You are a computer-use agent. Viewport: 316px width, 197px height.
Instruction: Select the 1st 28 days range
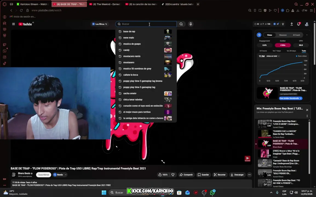click(x=291, y=51)
